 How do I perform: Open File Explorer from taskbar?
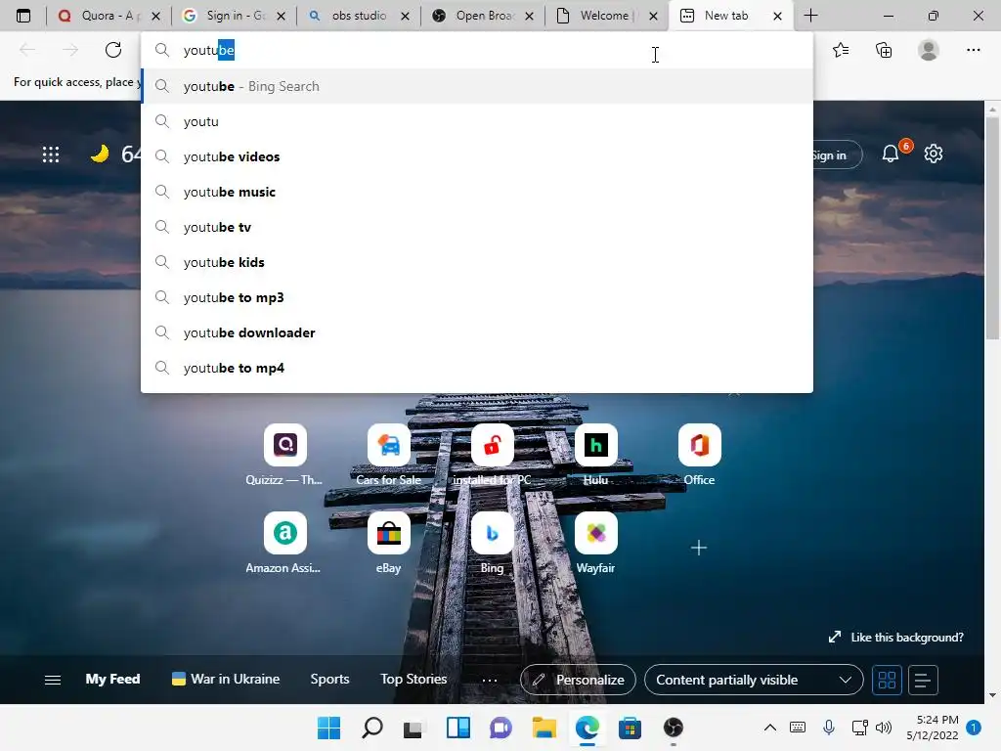(x=544, y=728)
